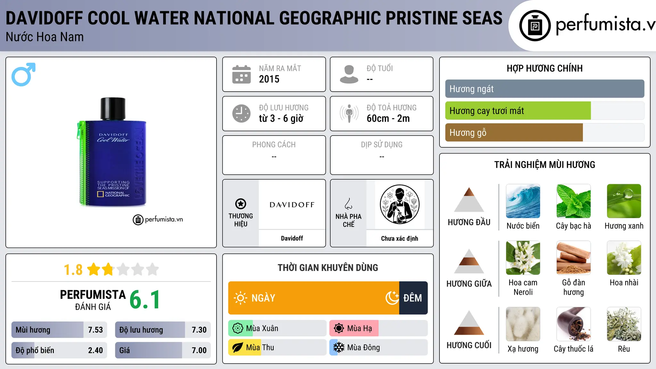Screen dimensions: 656x369
Task: Click the THỜI GIAN KHUYÊN DÙNG heading
Action: 328,268
